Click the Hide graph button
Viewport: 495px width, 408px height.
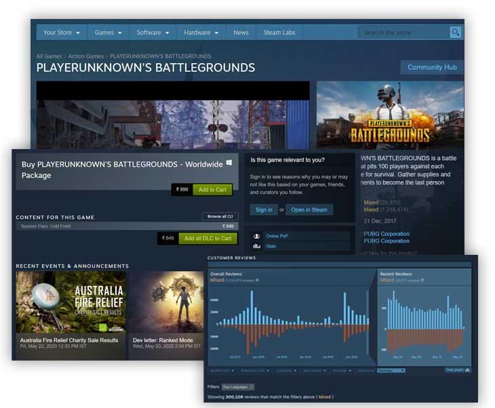pos(458,370)
